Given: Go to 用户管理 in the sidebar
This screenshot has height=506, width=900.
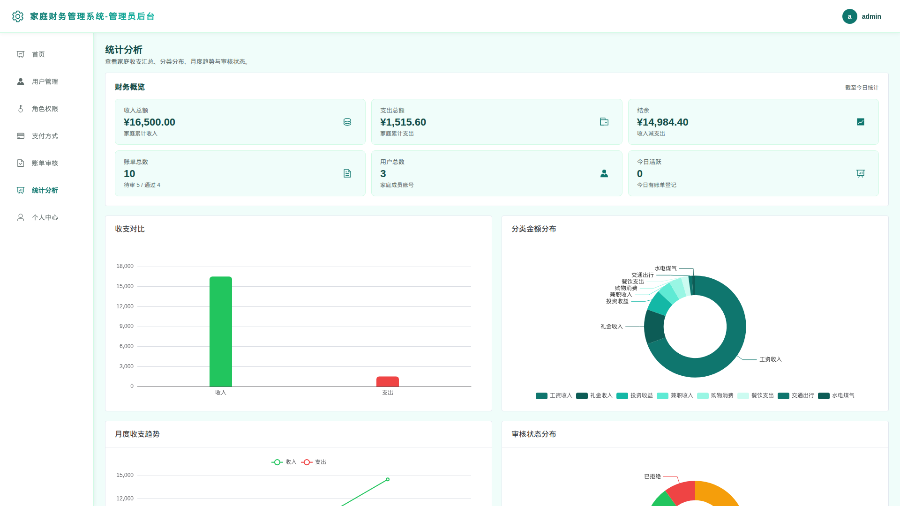Looking at the screenshot, I should 46,82.
